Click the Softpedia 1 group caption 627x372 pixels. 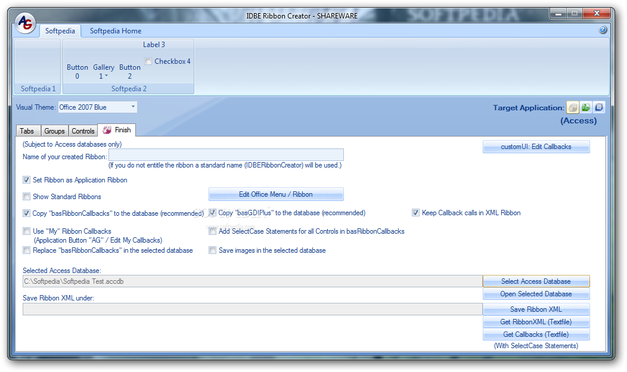(38, 89)
